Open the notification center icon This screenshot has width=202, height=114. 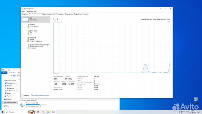[x=199, y=112]
